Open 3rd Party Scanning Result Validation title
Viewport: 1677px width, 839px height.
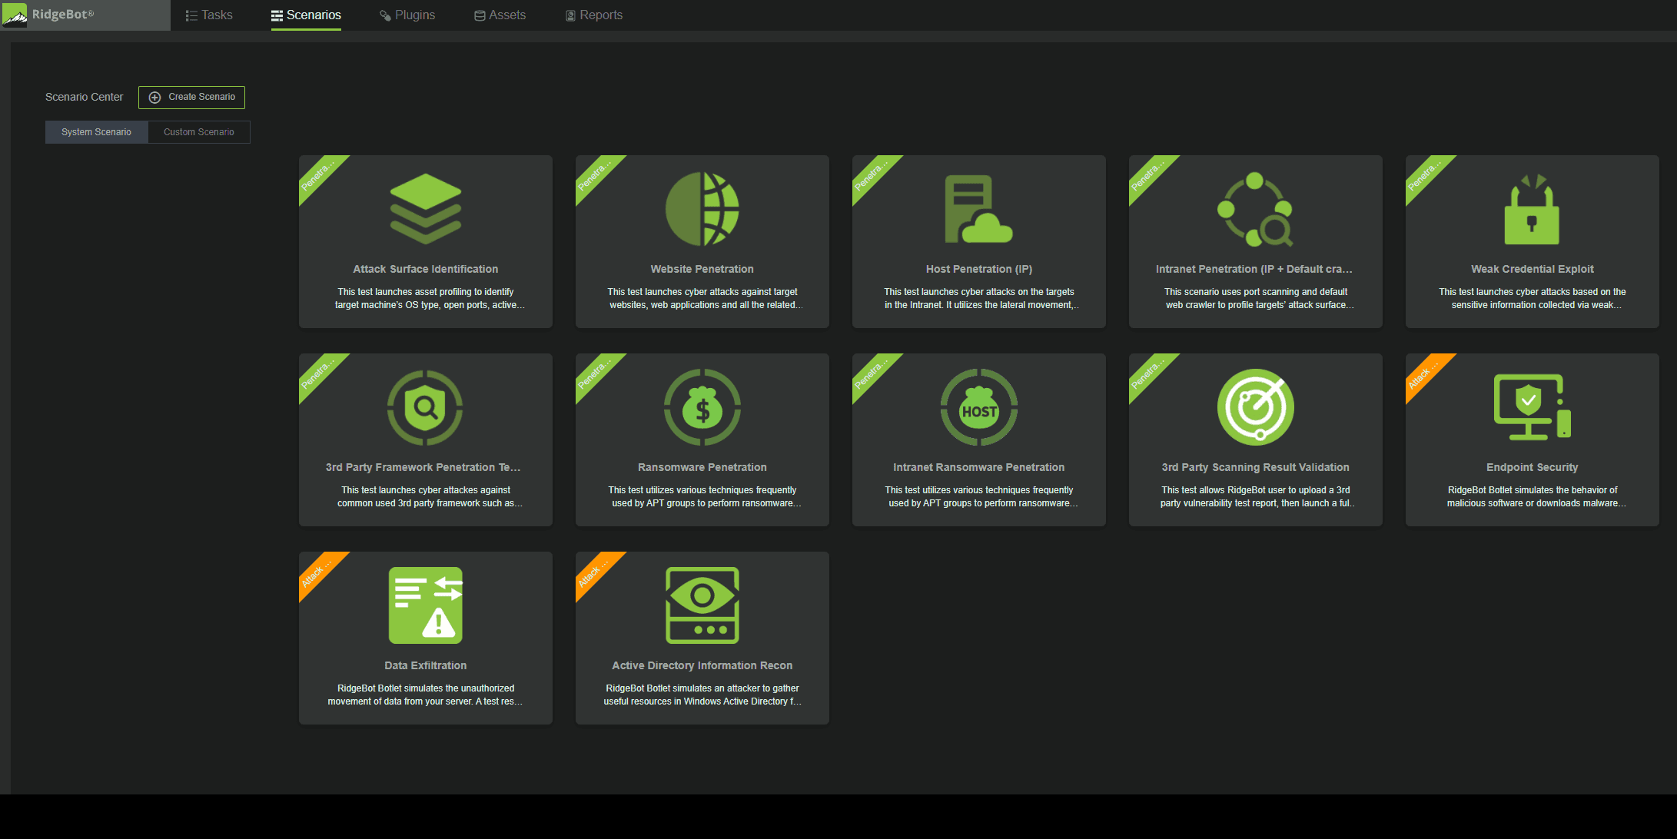click(x=1256, y=467)
